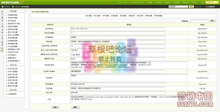Open 系统用户管理 in sidebar

[x=13, y=18]
